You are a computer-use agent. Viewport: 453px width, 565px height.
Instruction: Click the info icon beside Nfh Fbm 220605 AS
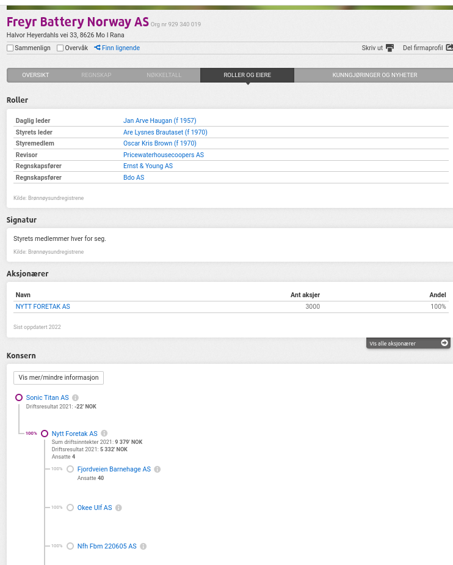[x=143, y=546]
